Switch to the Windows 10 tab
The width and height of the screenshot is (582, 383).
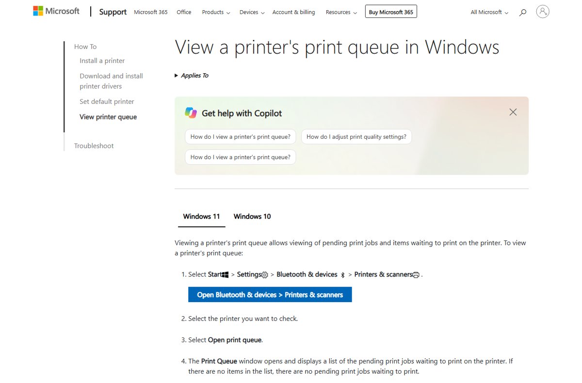(x=252, y=216)
